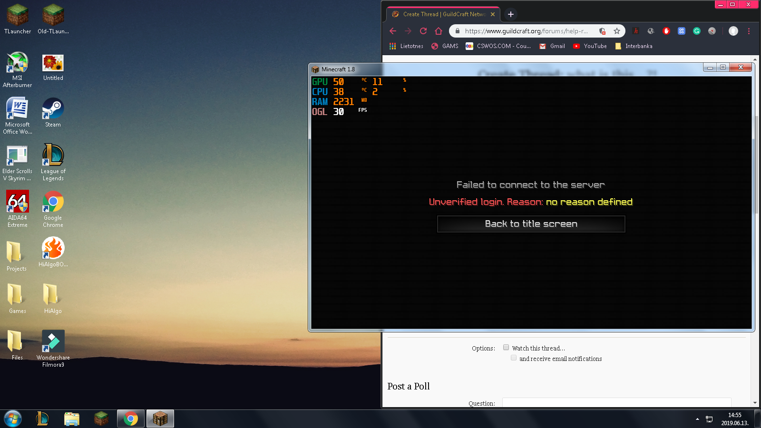761x428 pixels.
Task: Open the Files folder on desktop
Action: [18, 345]
